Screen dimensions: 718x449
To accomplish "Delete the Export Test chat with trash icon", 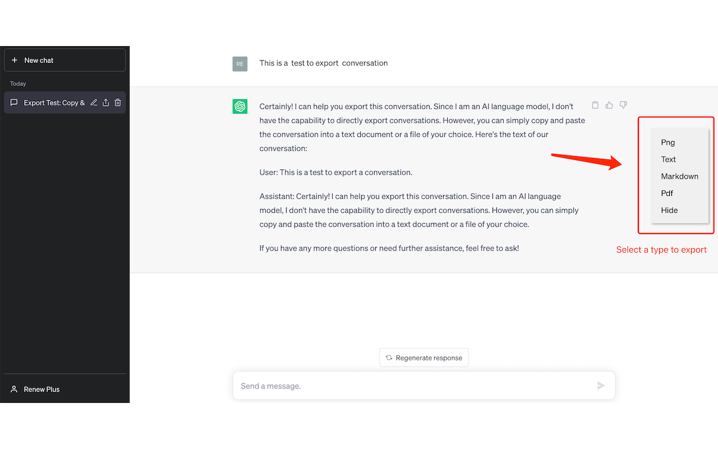I will (118, 103).
